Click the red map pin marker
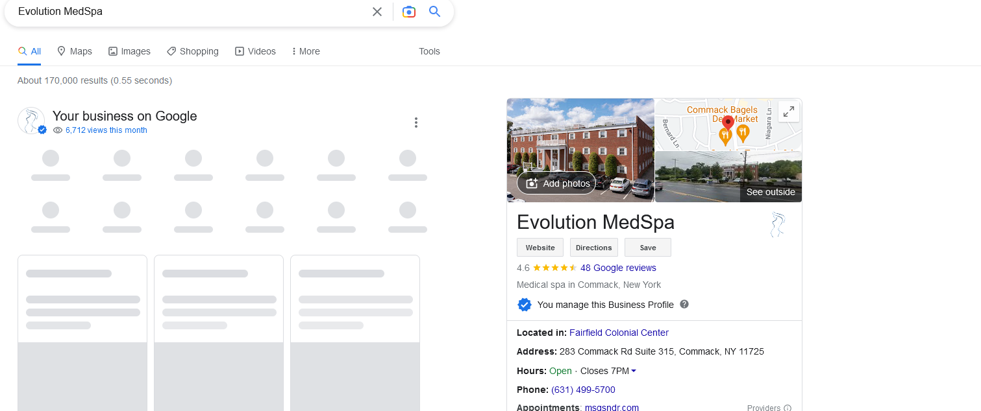The width and height of the screenshot is (981, 411). point(728,123)
